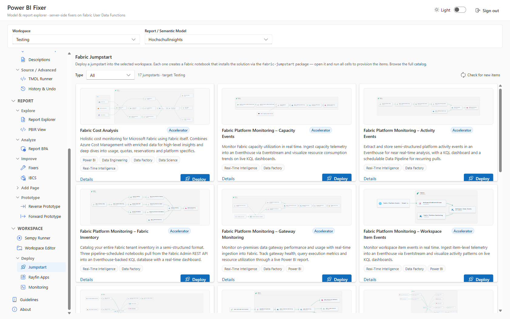Open the Type filter dropdown
The width and height of the screenshot is (510, 319).
(x=110, y=75)
